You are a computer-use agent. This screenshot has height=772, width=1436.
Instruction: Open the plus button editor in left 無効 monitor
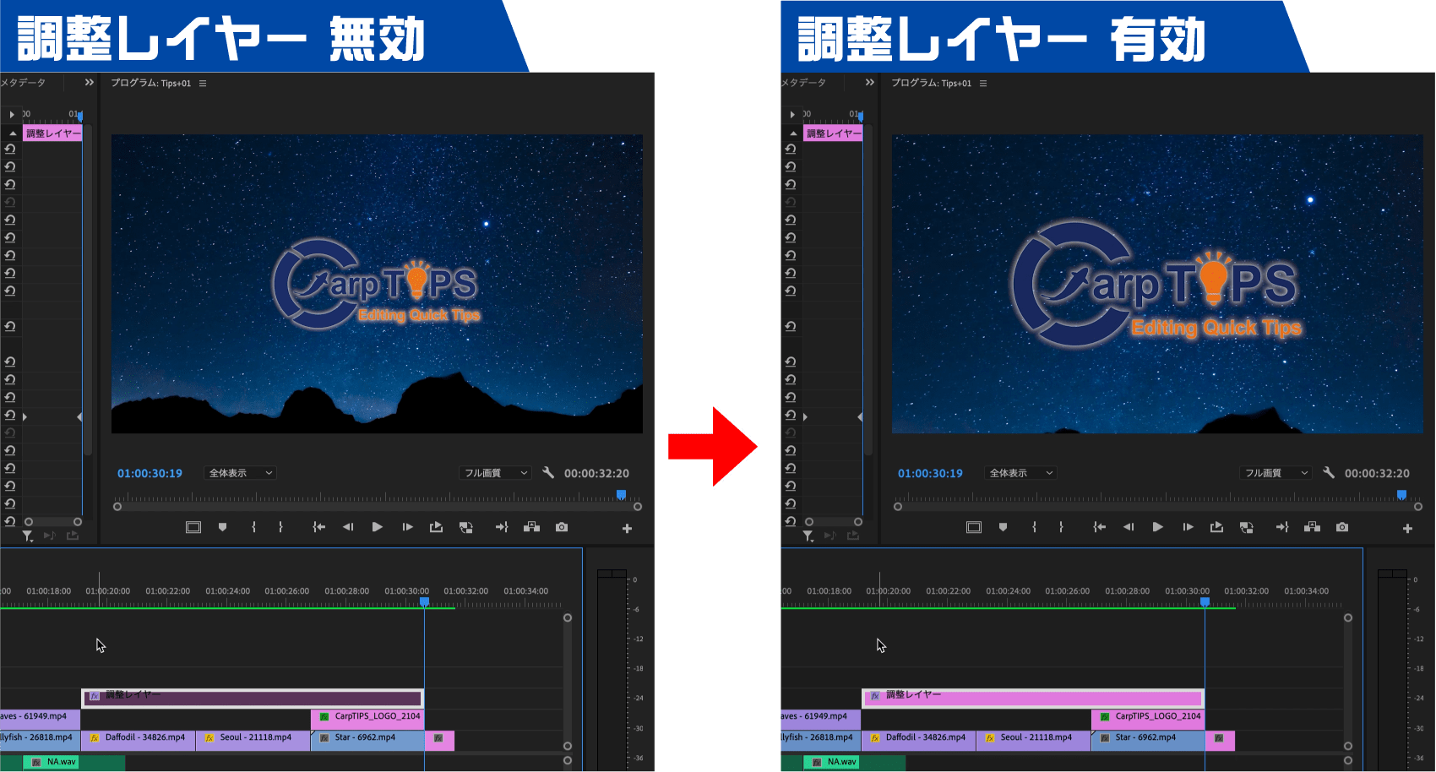(x=627, y=529)
